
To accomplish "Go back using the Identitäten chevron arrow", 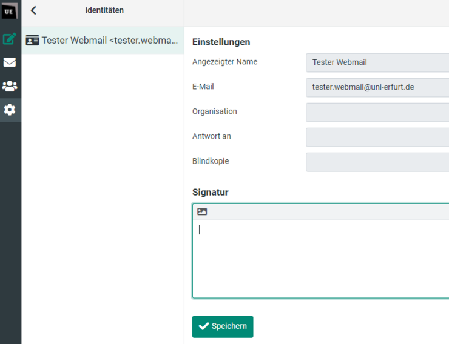I will (33, 10).
